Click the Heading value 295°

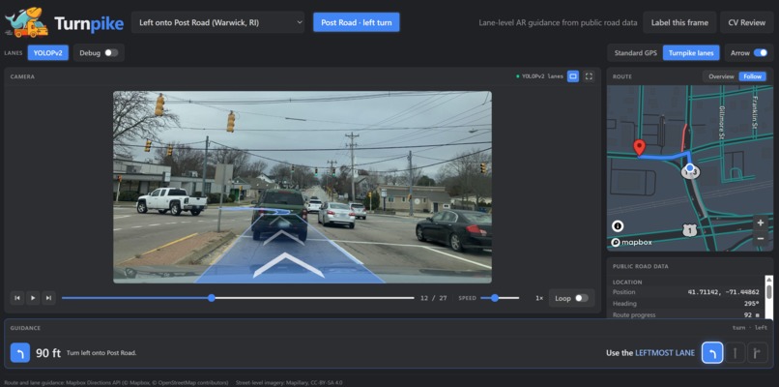pyautogui.click(x=751, y=304)
